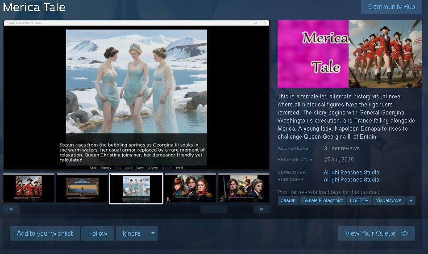Screen dimensions: 428x254
Task: Add Merica Tale to your wishlist
Action: point(45,233)
